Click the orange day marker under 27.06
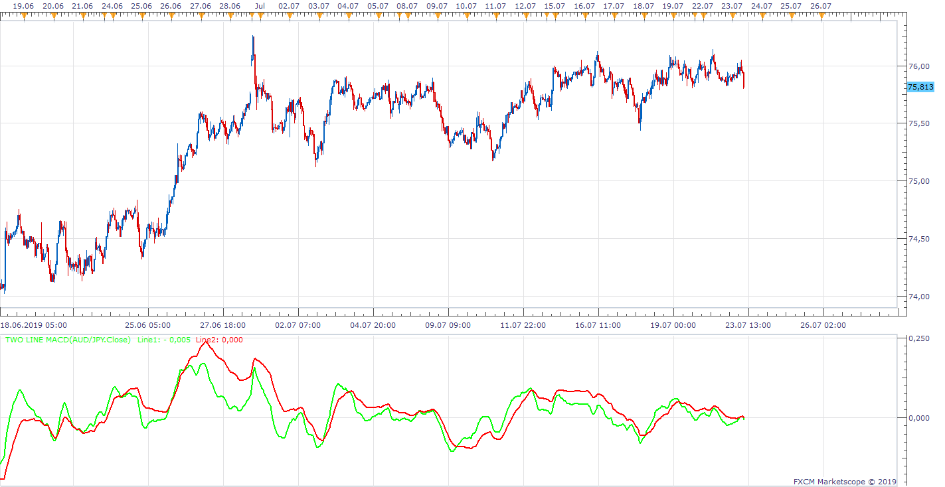The height and width of the screenshot is (487, 945). click(x=201, y=17)
